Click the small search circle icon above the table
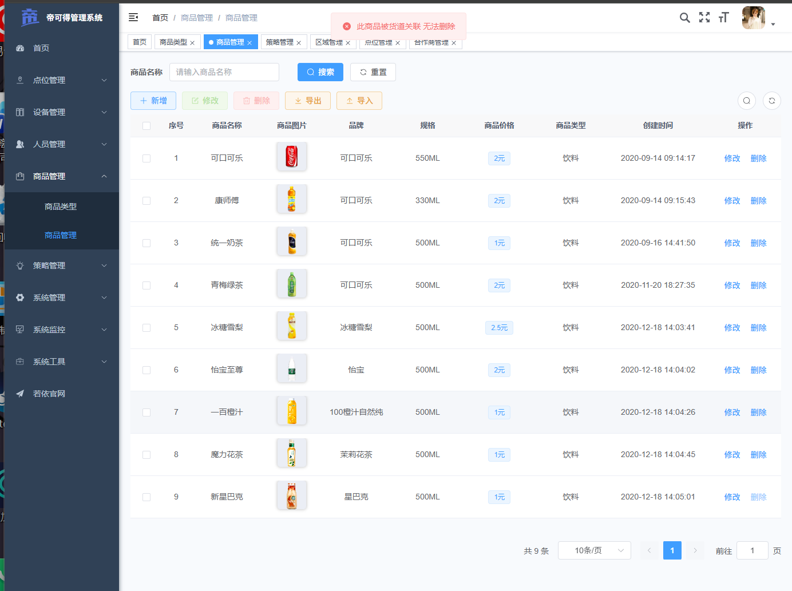792x591 pixels. tap(746, 101)
